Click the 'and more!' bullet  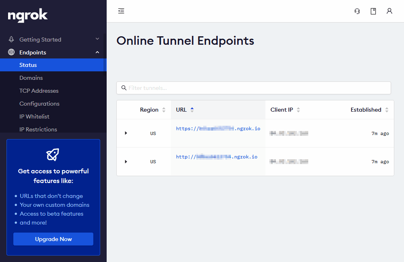(x=33, y=222)
